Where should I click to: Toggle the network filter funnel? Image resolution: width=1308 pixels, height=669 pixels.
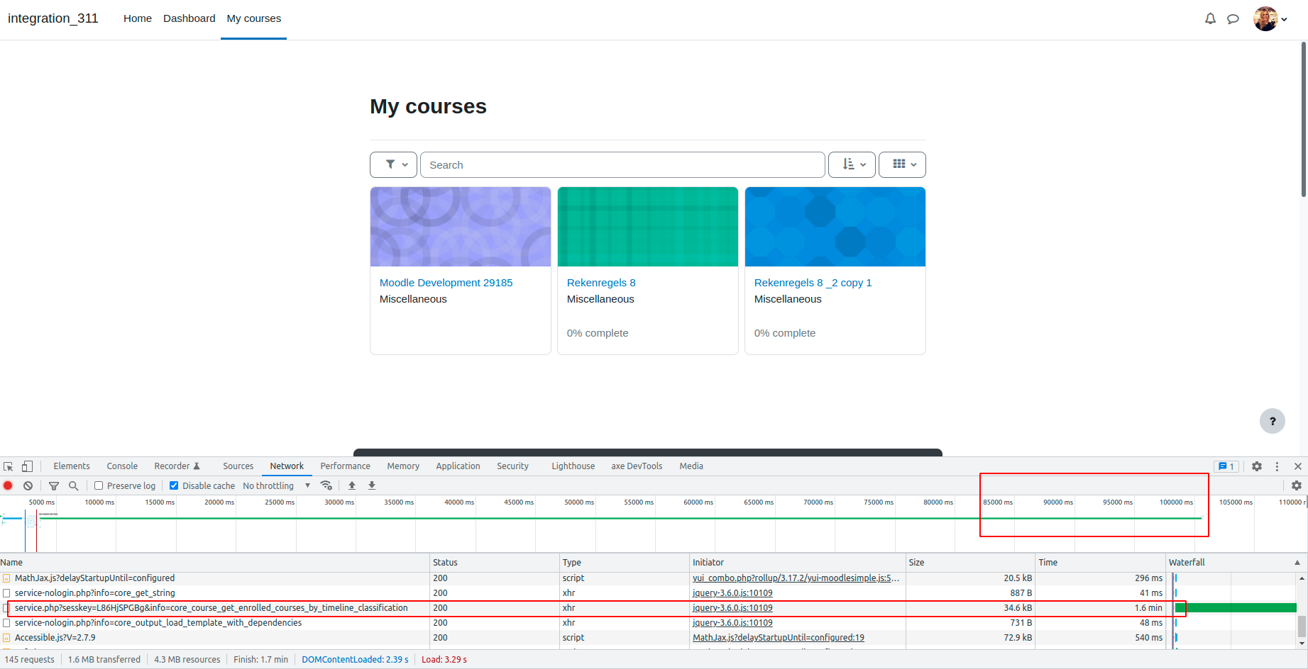(x=53, y=485)
